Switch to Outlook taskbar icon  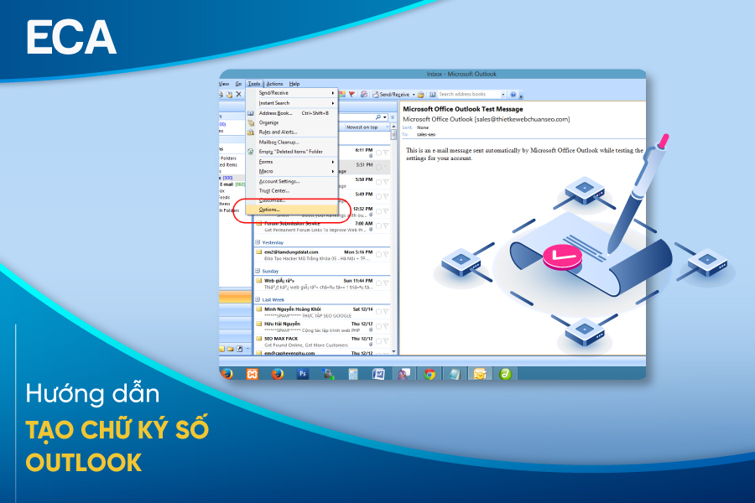pyautogui.click(x=480, y=374)
